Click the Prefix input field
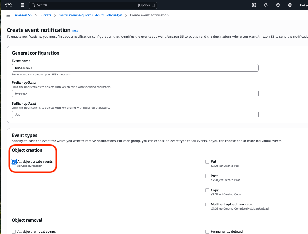This screenshot has width=308, height=234. (135, 94)
